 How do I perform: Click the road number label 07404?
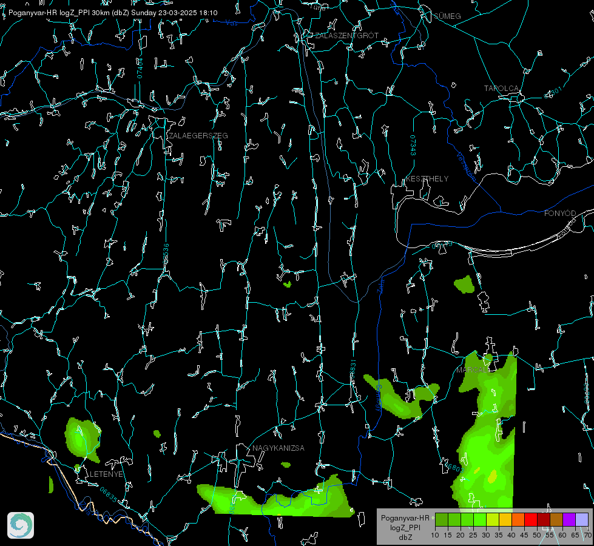140,68
